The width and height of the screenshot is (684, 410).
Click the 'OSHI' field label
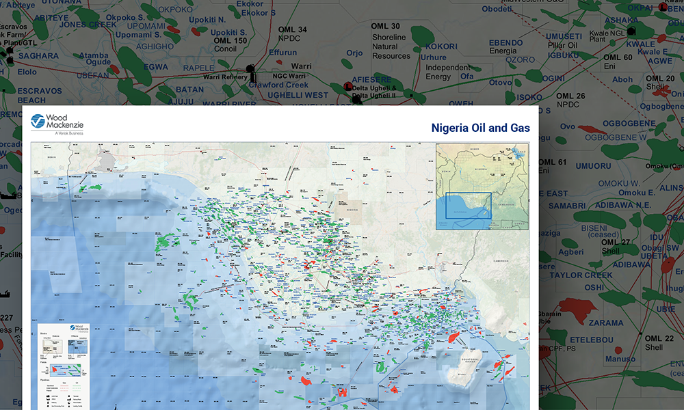point(594,288)
